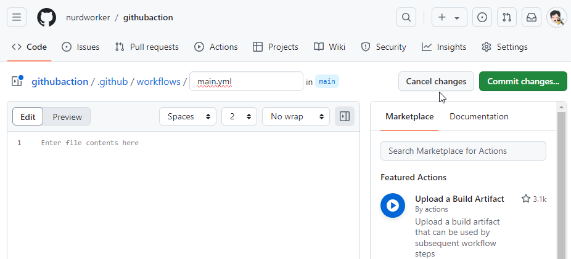
Task: Open the Insights tab
Action: click(x=444, y=47)
